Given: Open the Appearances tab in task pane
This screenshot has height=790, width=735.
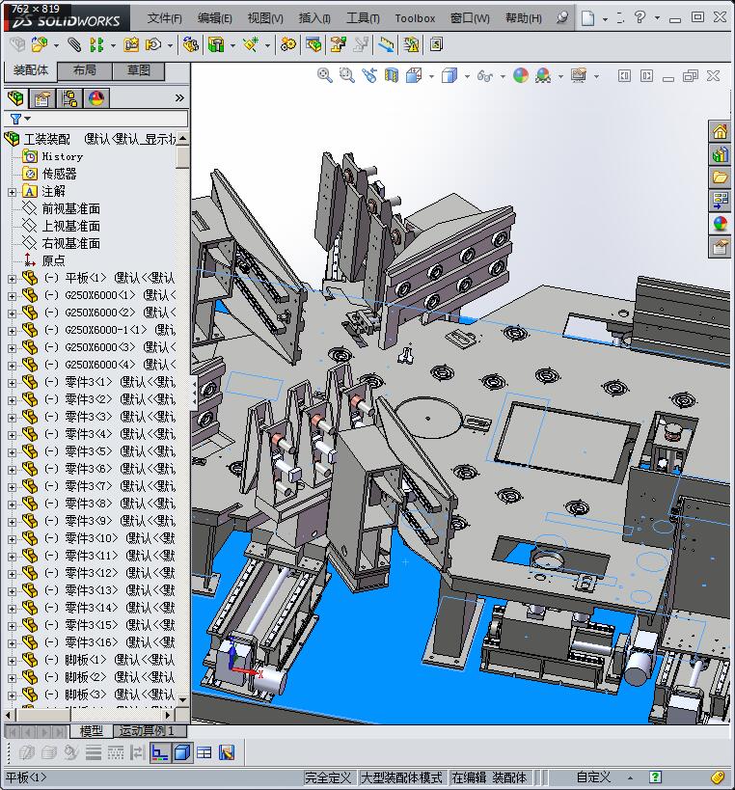Looking at the screenshot, I should [720, 224].
